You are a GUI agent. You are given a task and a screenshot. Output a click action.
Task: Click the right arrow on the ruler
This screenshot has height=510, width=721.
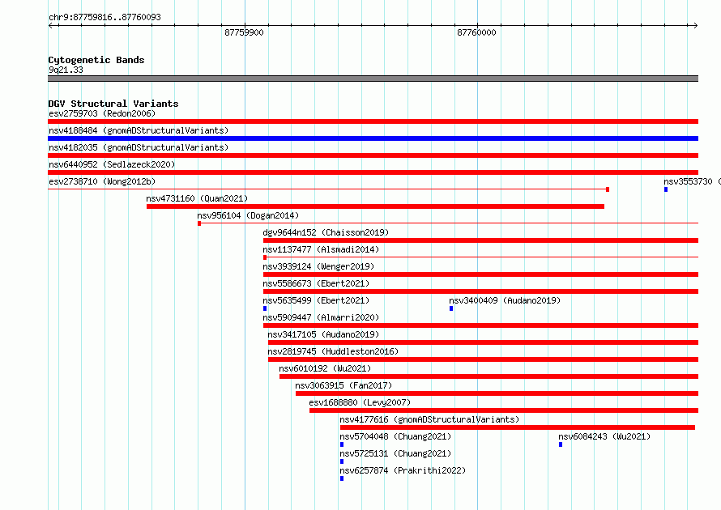(x=696, y=26)
